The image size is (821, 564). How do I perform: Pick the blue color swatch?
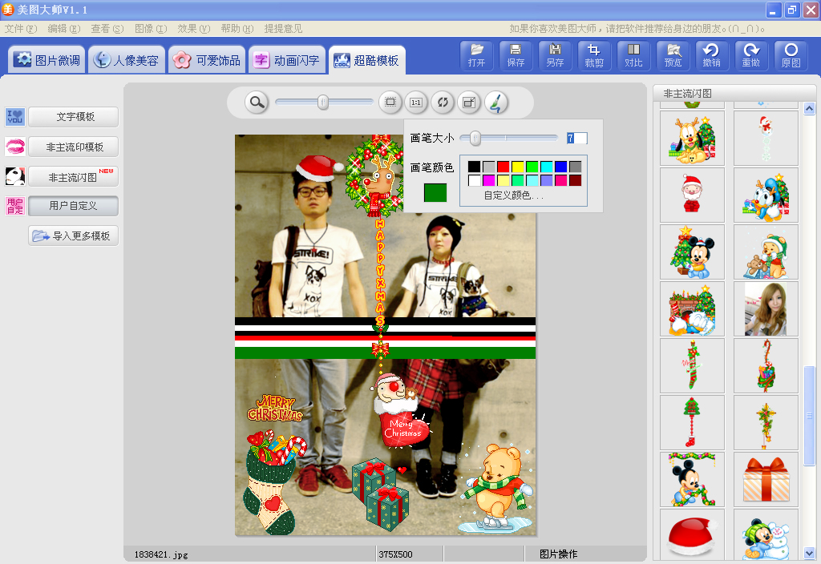coord(560,167)
